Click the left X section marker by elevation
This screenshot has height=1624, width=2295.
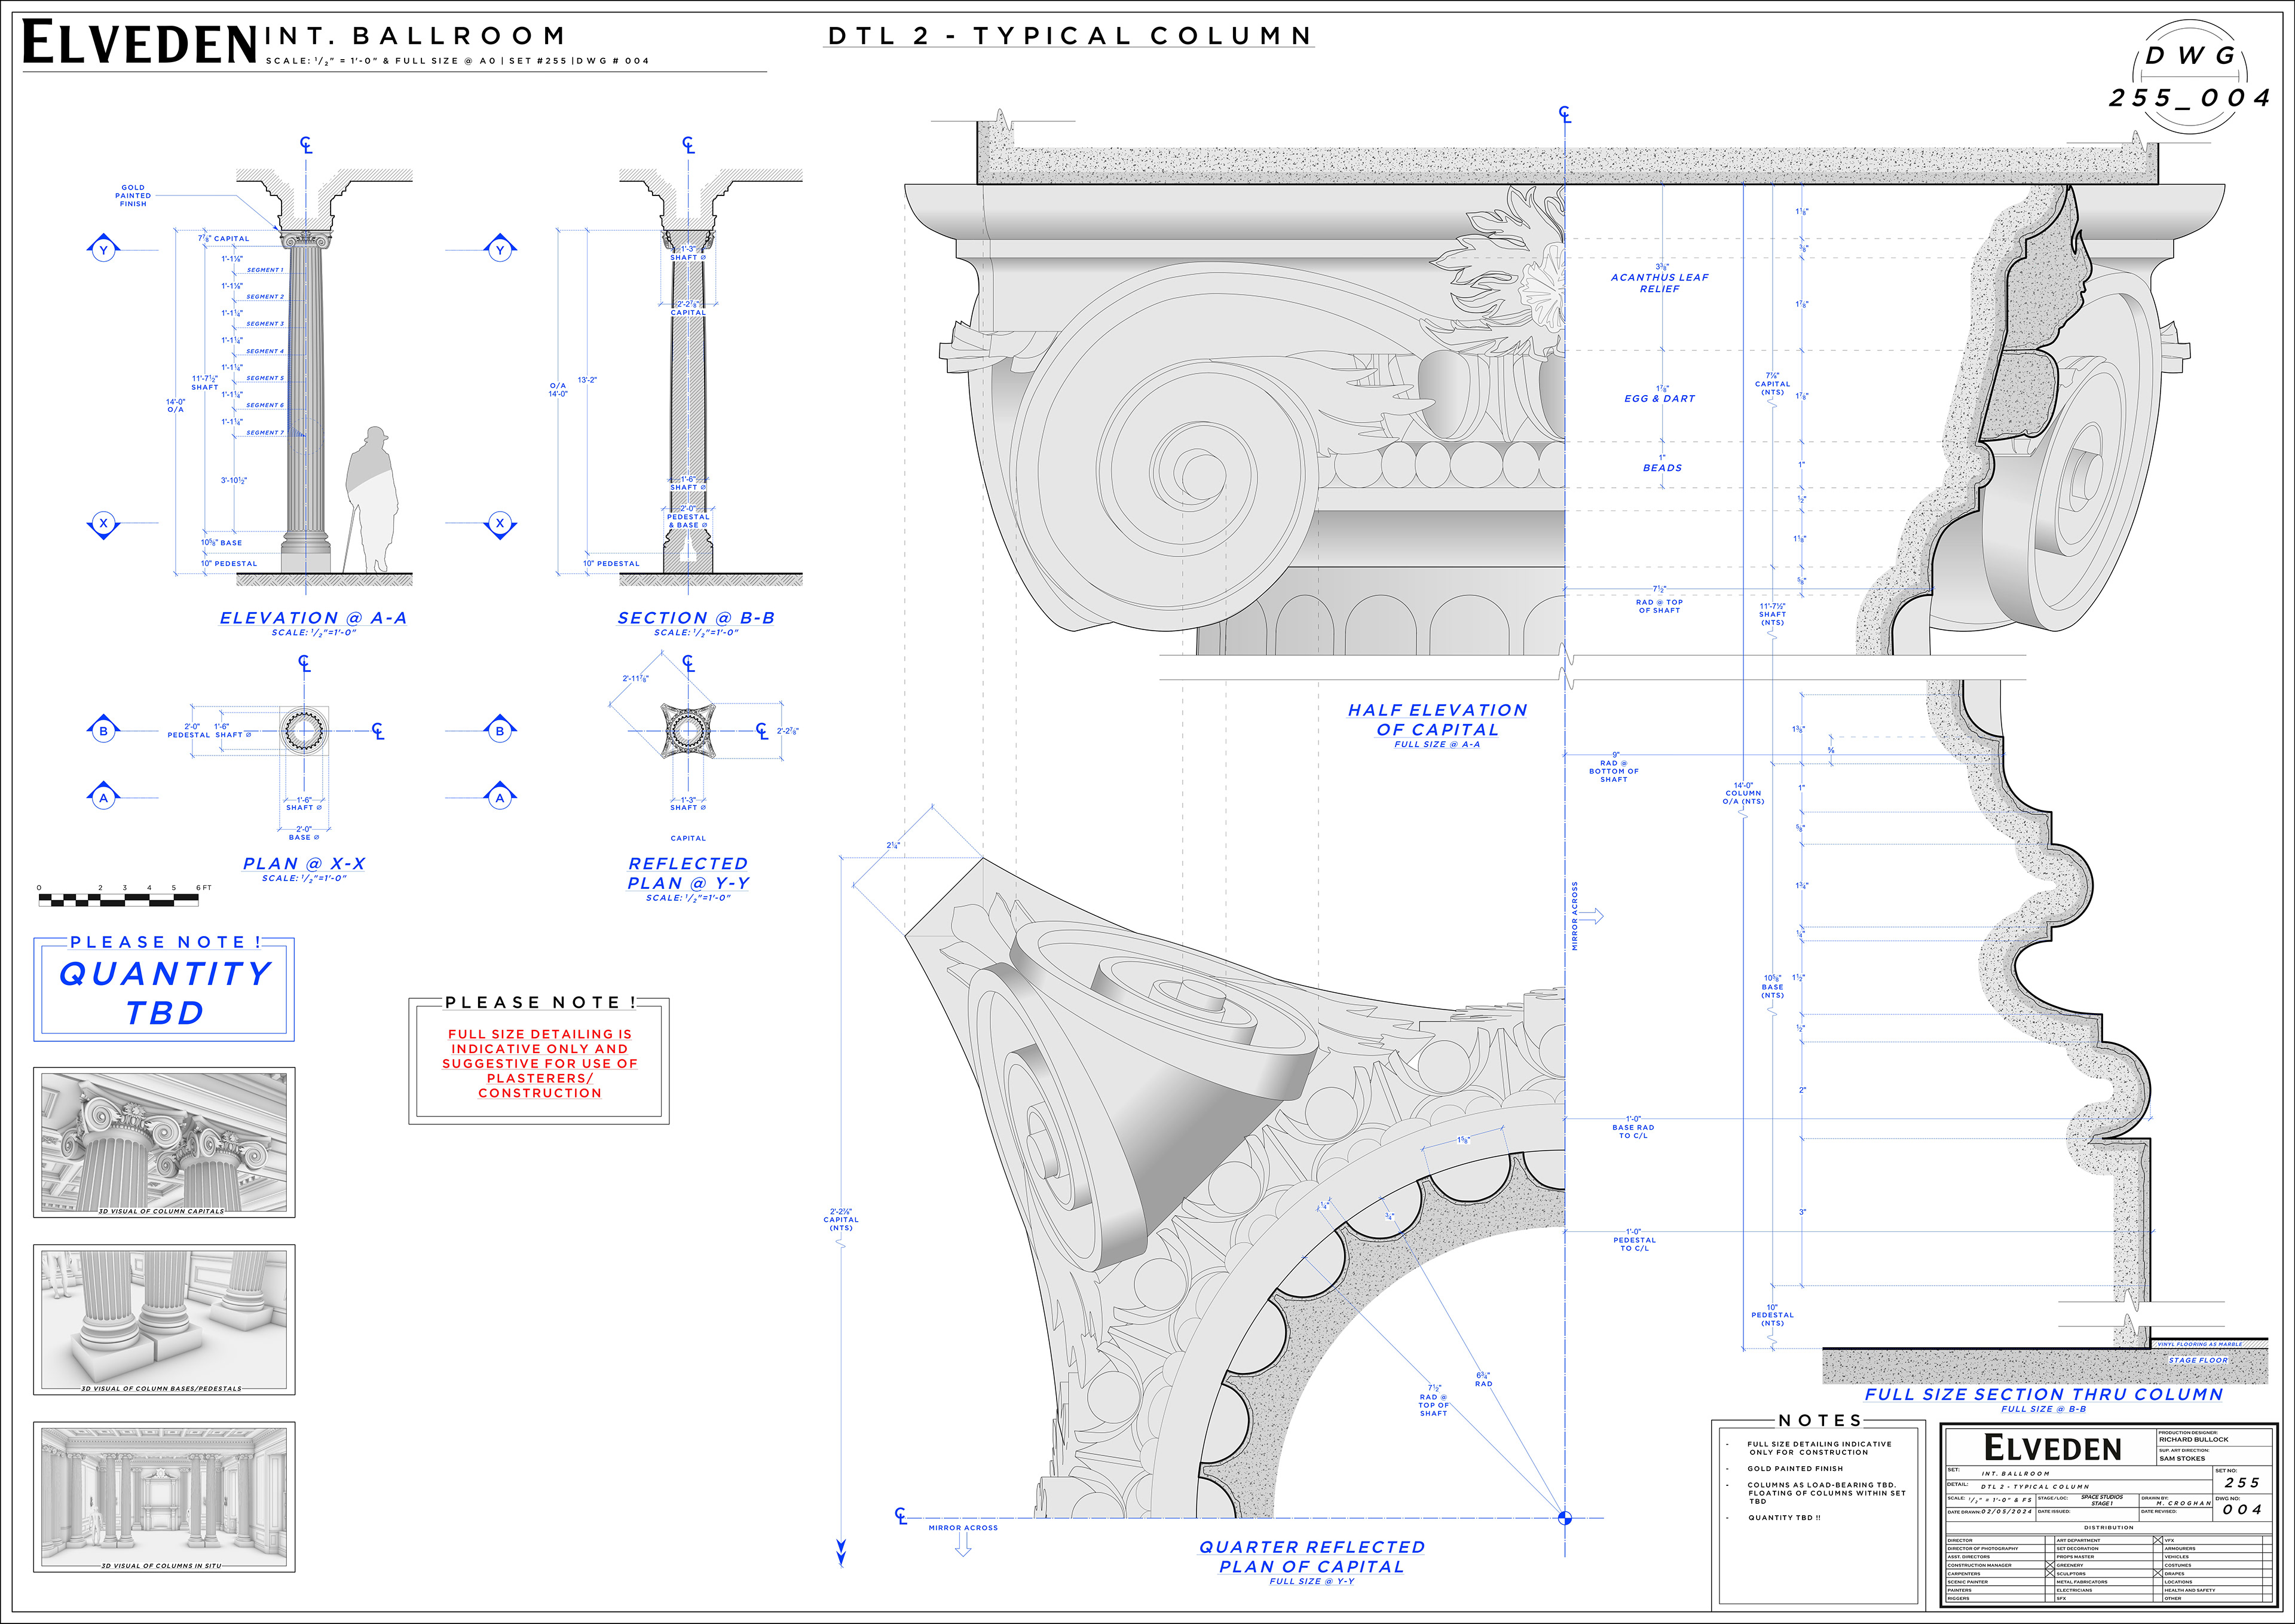[103, 523]
